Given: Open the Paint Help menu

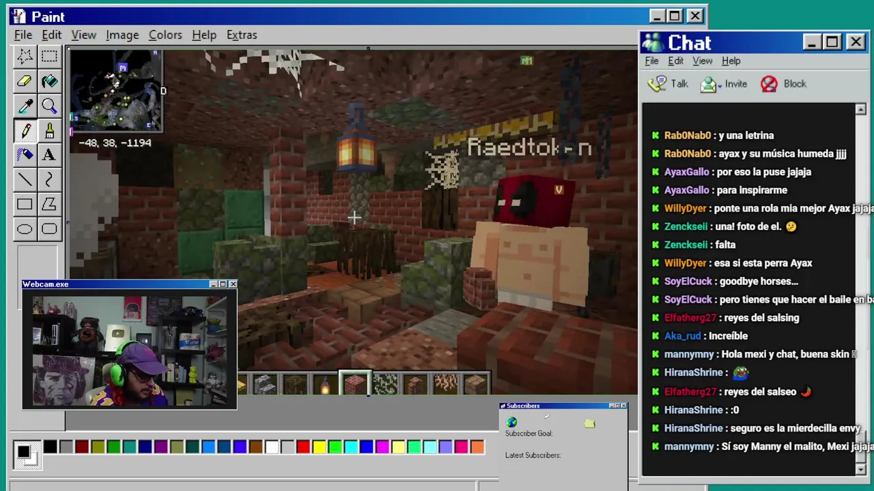Looking at the screenshot, I should pyautogui.click(x=204, y=35).
